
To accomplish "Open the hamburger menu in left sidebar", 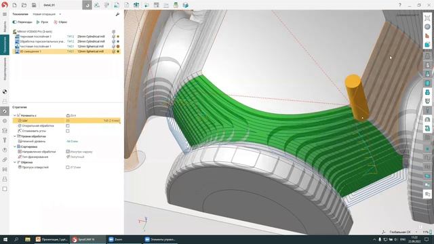I will (x=5, y=14).
